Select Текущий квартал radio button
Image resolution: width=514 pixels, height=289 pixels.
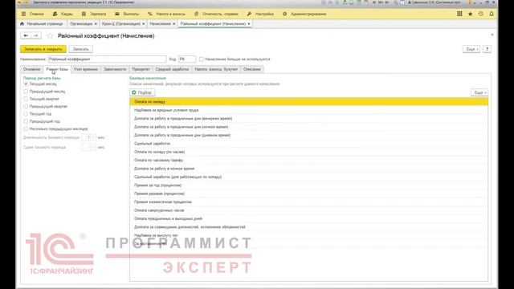26,99
